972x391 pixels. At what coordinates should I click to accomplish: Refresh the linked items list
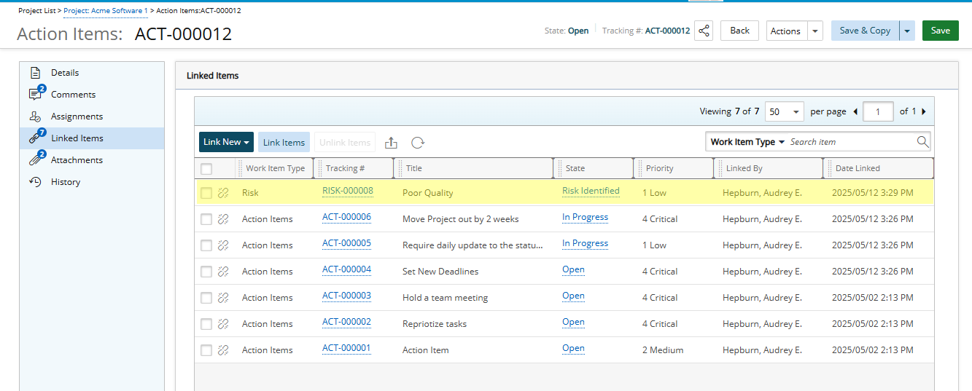(417, 143)
